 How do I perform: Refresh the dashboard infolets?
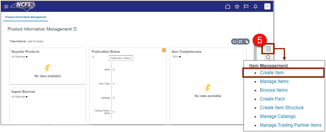click(234, 42)
